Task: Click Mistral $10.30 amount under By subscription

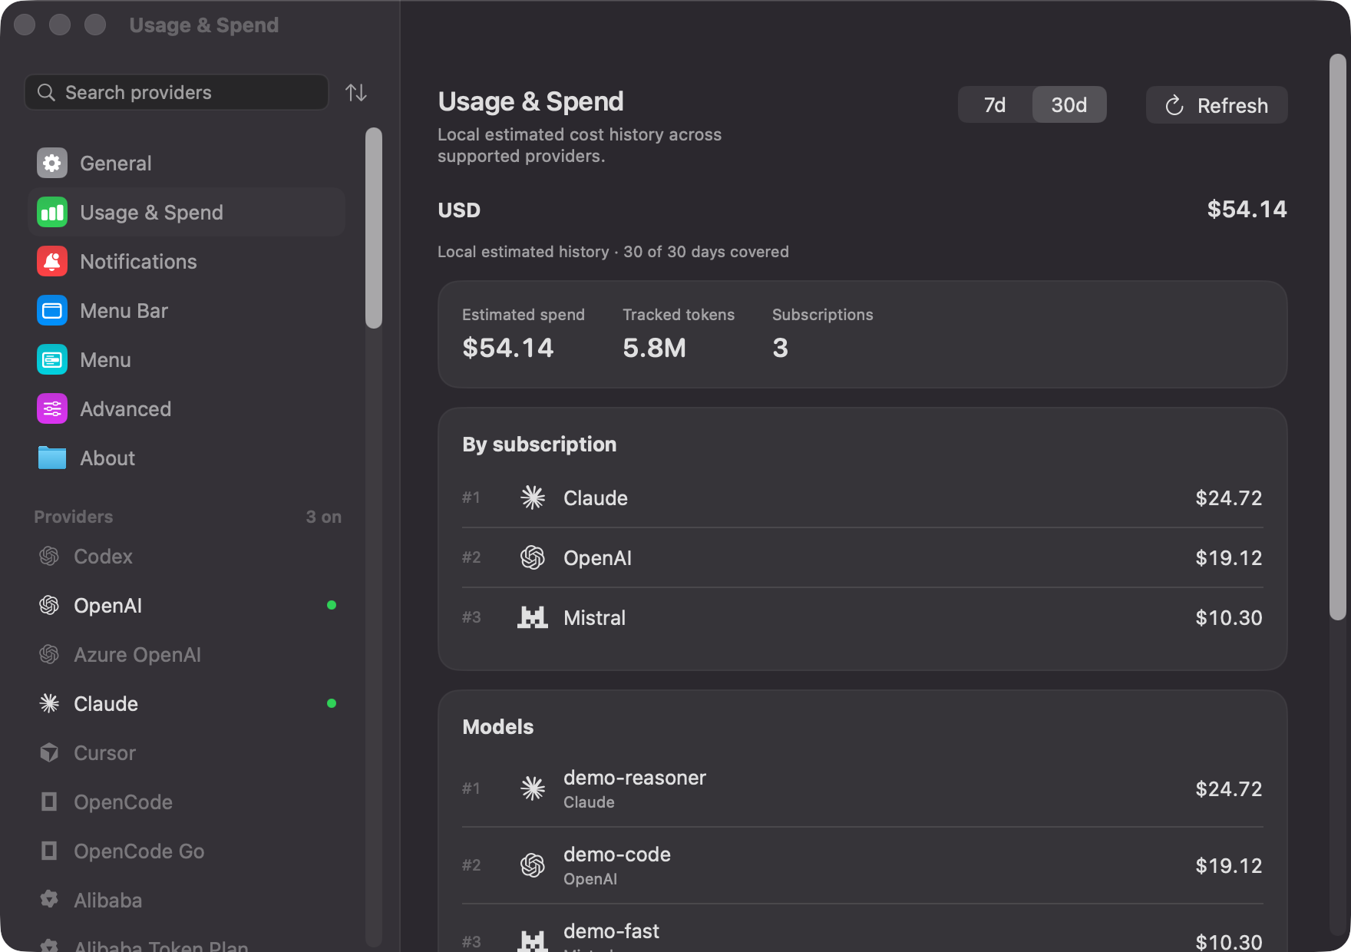Action: (x=1228, y=618)
